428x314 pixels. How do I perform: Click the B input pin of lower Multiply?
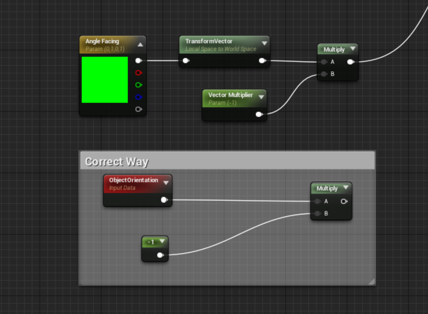[x=318, y=213]
